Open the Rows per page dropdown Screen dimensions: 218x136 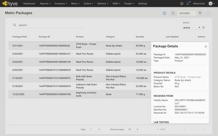[x=133, y=129]
